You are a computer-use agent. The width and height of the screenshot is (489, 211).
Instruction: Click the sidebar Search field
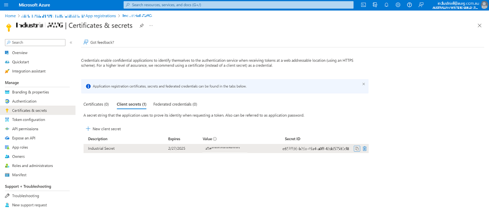click(35, 43)
